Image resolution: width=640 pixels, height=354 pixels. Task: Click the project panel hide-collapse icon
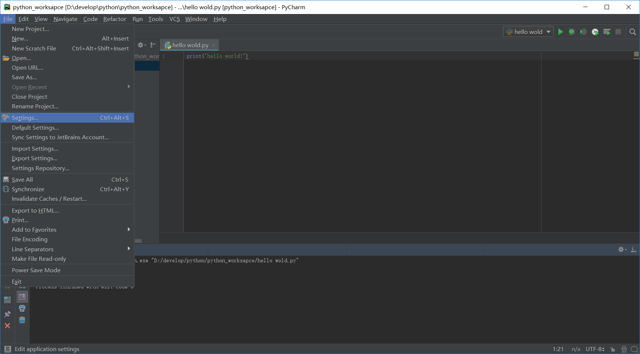[x=153, y=45]
